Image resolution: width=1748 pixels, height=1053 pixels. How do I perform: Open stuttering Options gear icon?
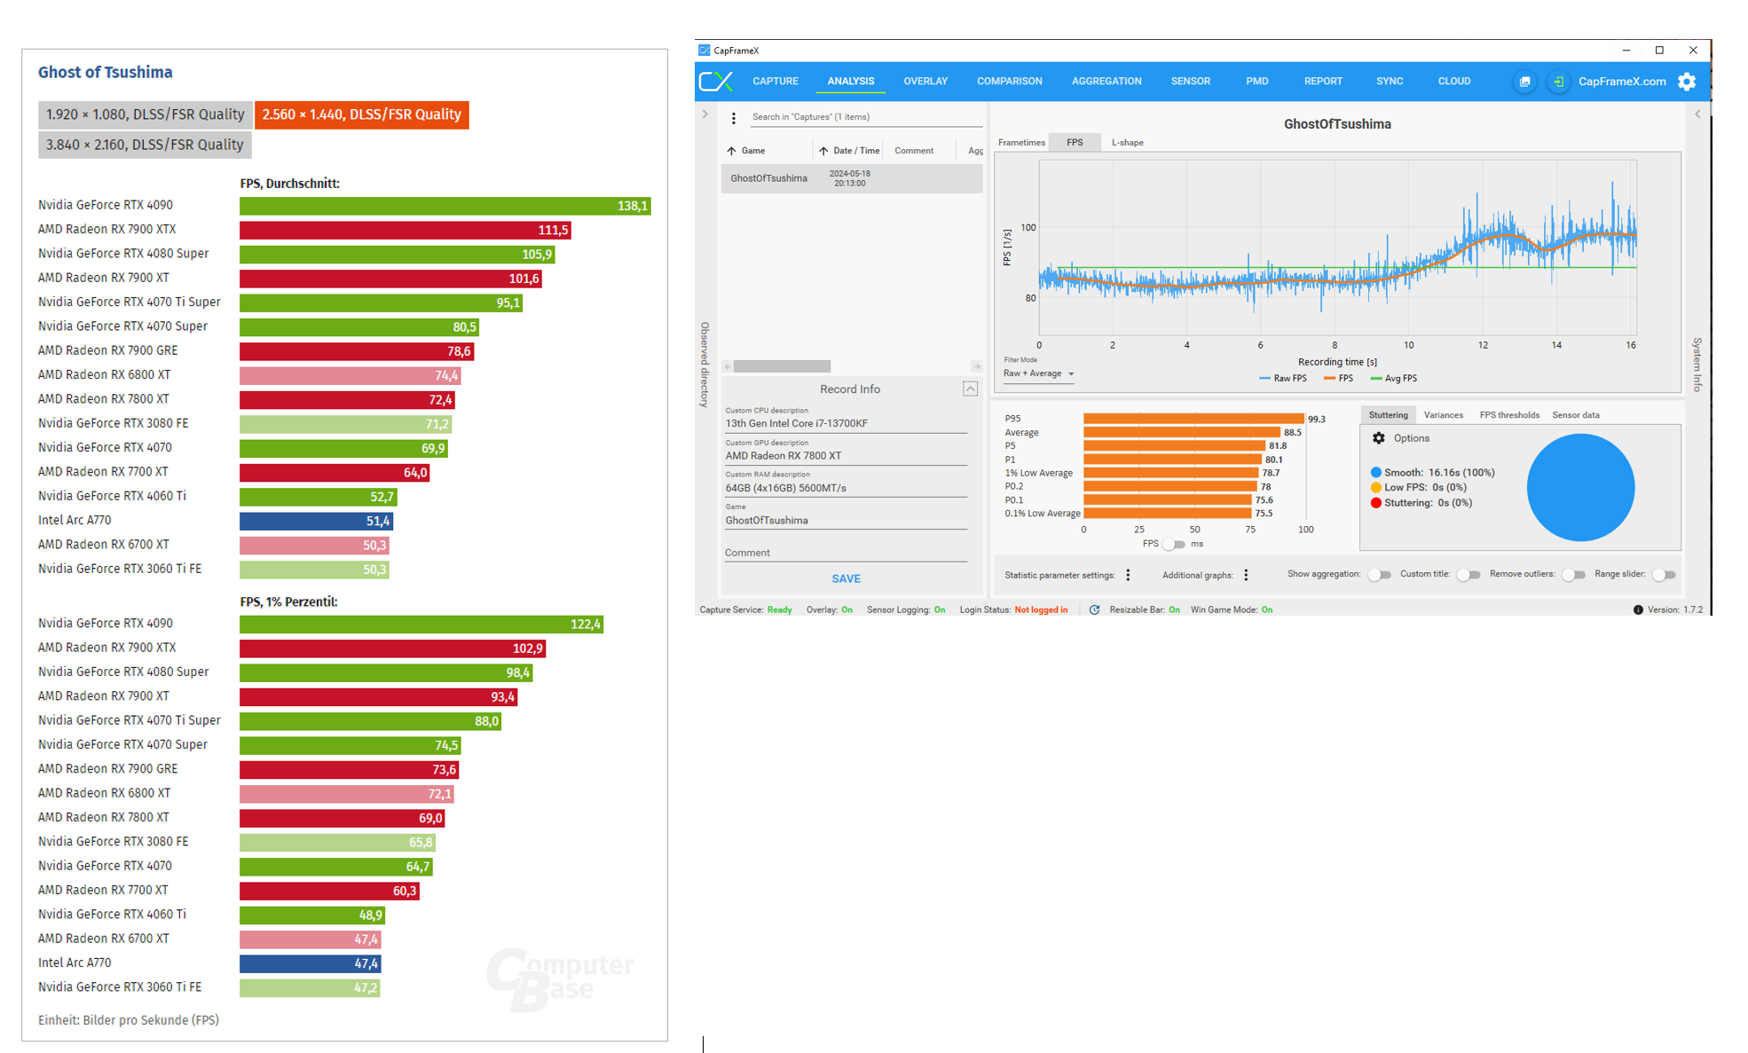tap(1379, 438)
